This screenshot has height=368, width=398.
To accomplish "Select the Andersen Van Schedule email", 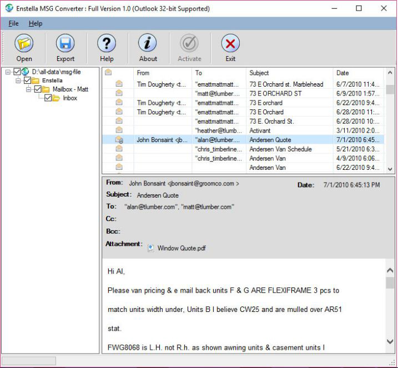I will [243, 149].
